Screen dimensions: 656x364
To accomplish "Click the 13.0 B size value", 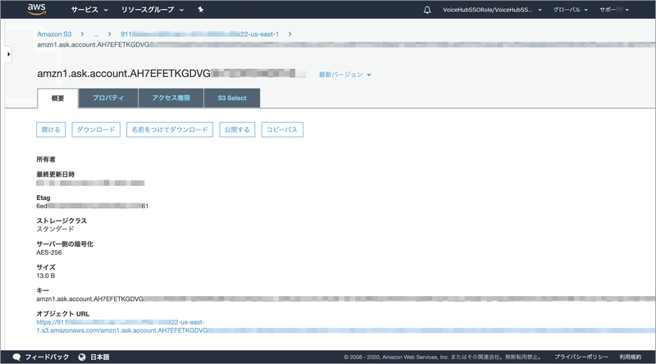I will point(46,275).
